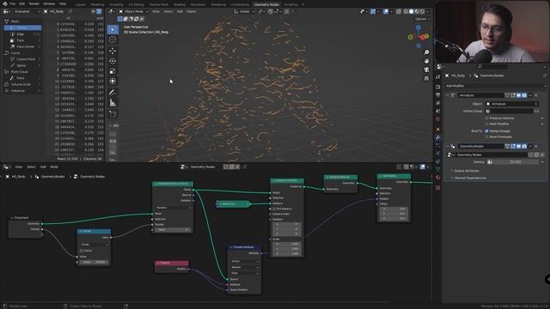
Task: Toggle the Clamp checkbox in Divide node
Action: coord(82,251)
